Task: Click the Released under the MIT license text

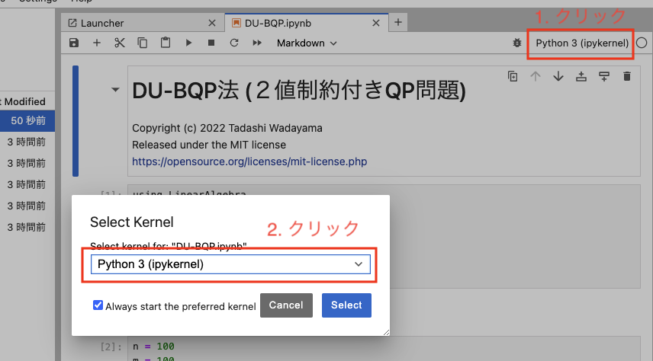Action: click(209, 145)
